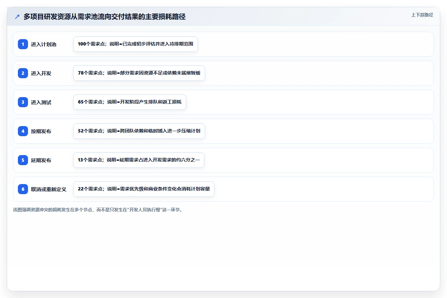Click the 进入计划池 stage label

click(44, 44)
